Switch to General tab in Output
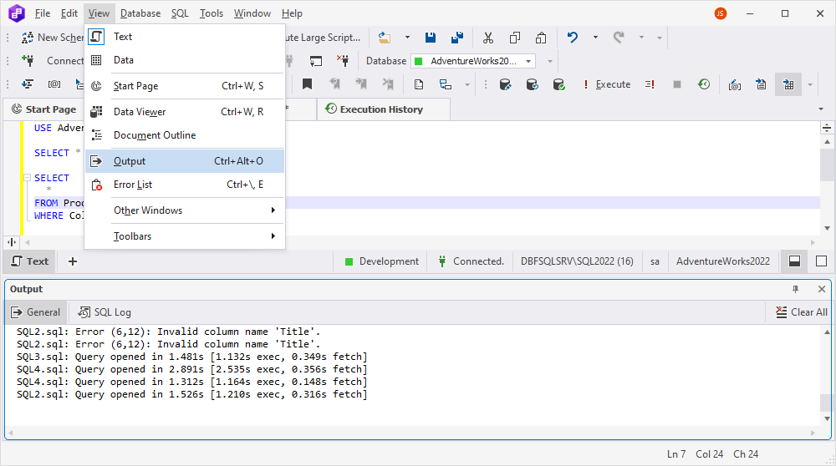The image size is (836, 466). pos(36,312)
